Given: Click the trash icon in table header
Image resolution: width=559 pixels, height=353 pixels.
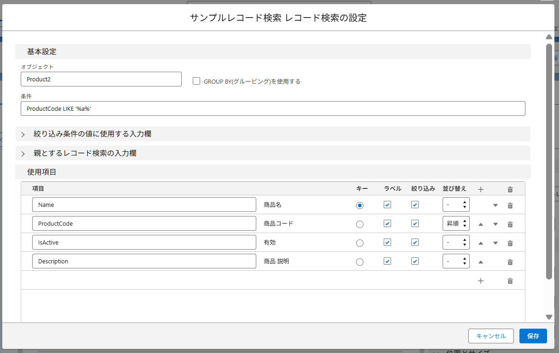Looking at the screenshot, I should tap(510, 189).
